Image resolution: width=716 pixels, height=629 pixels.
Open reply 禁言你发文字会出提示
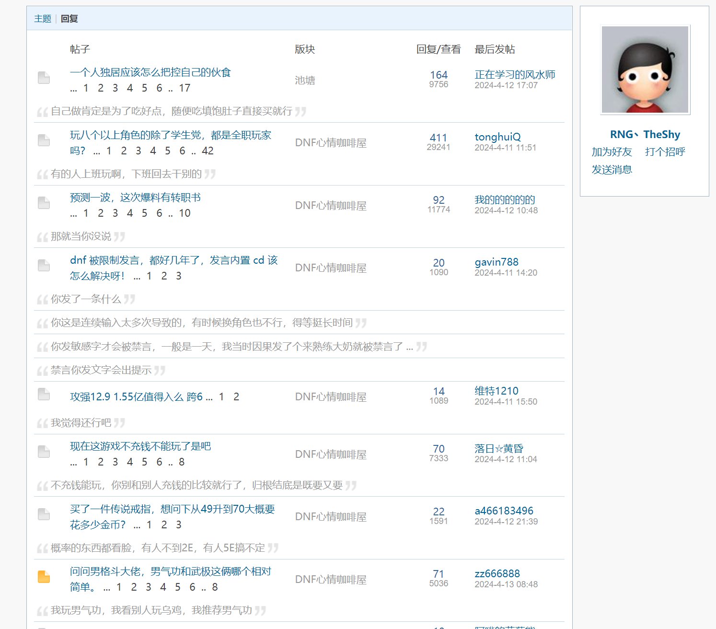click(x=101, y=370)
